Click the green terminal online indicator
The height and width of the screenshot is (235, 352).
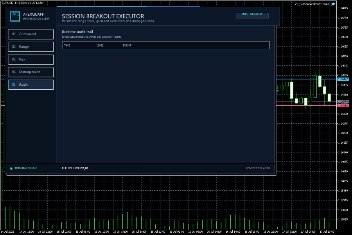tap(11, 168)
